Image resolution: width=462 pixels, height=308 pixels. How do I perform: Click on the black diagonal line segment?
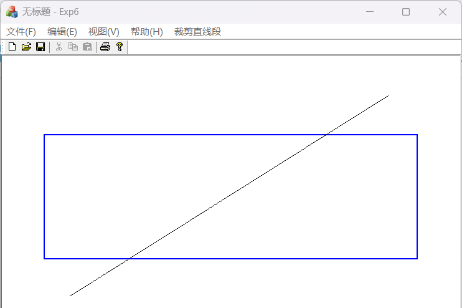(x=229, y=196)
